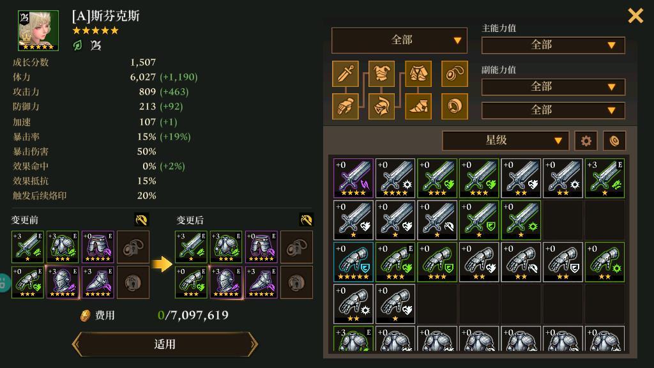The width and height of the screenshot is (654, 368).
Task: Click the 适用 apply button
Action: point(165,344)
